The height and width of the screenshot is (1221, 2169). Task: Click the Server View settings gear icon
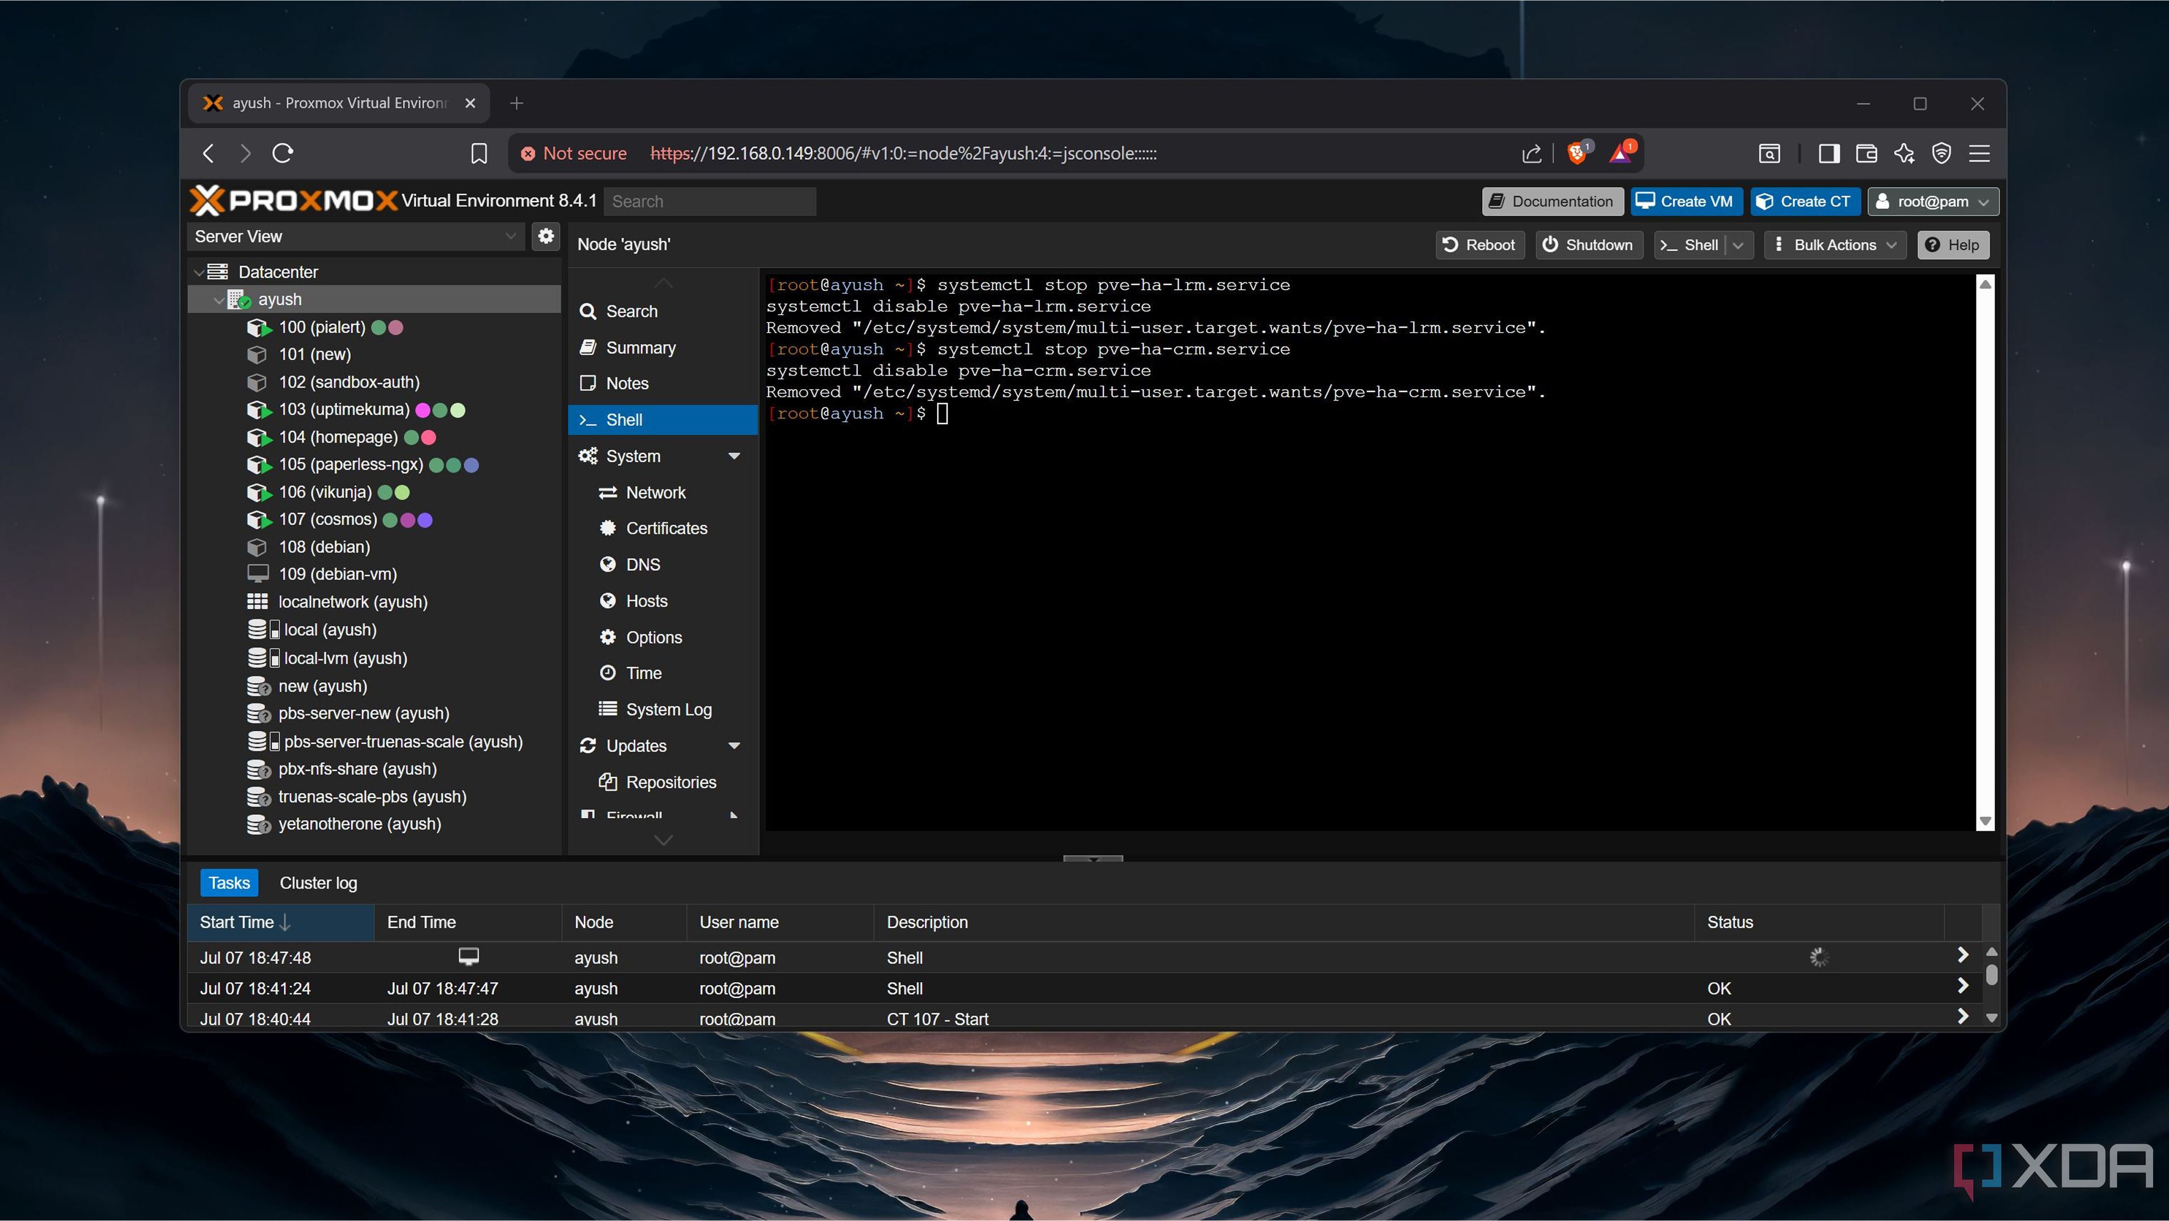coord(546,237)
